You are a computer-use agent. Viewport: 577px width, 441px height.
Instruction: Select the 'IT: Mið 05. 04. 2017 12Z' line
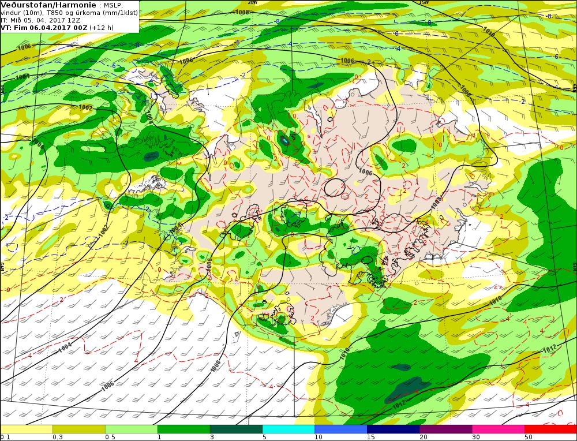tap(40, 20)
